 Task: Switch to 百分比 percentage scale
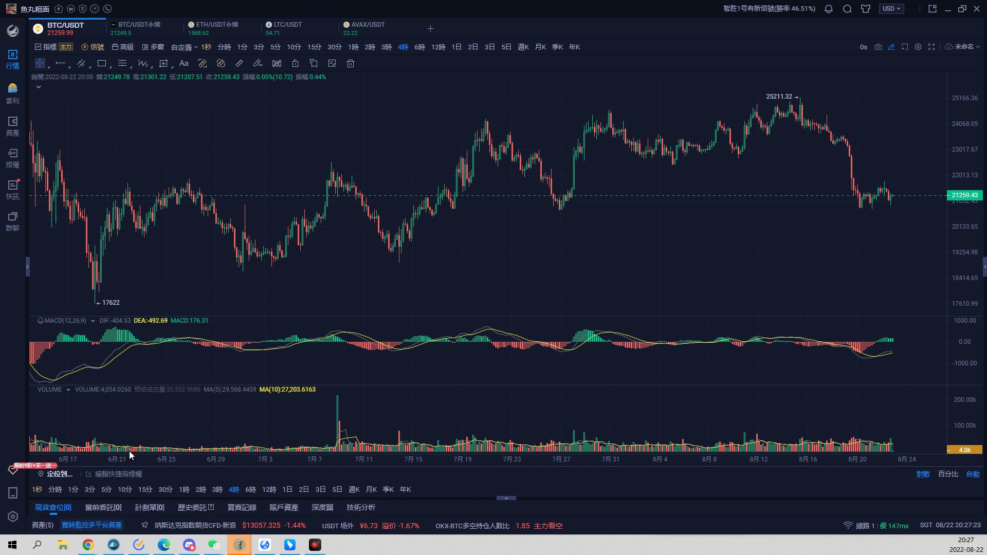(948, 474)
